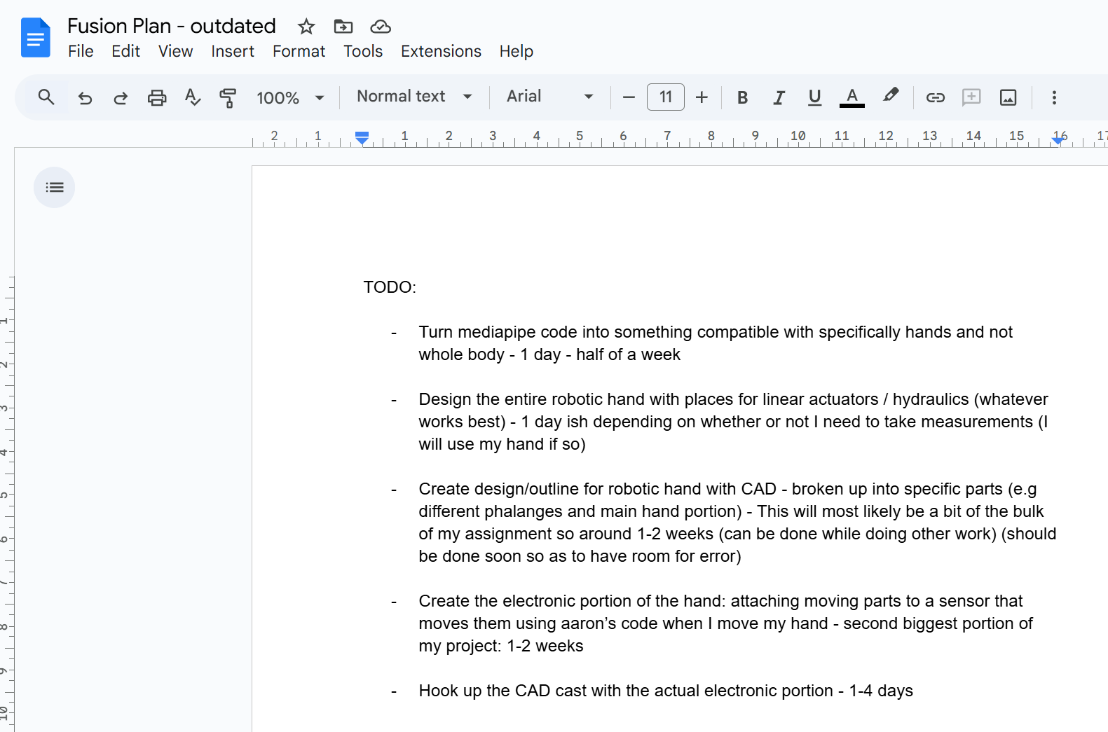Open the Tools menu
The width and height of the screenshot is (1108, 732).
[x=363, y=51]
